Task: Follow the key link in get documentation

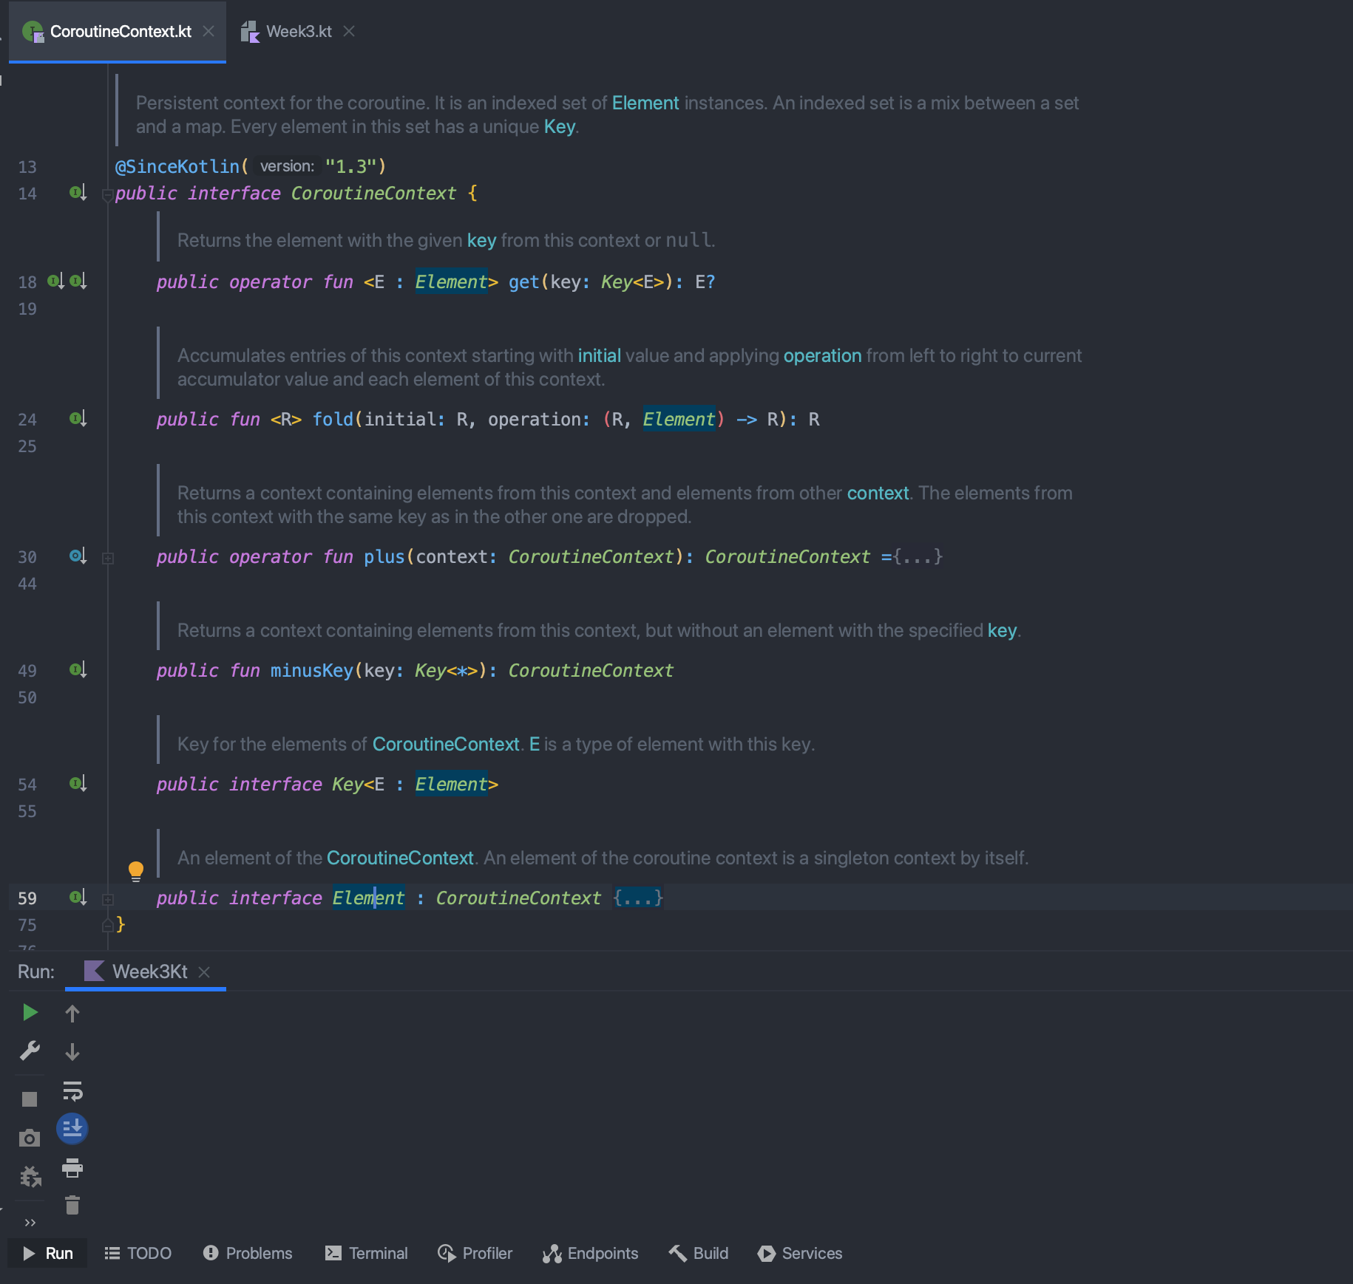Action: tap(481, 240)
